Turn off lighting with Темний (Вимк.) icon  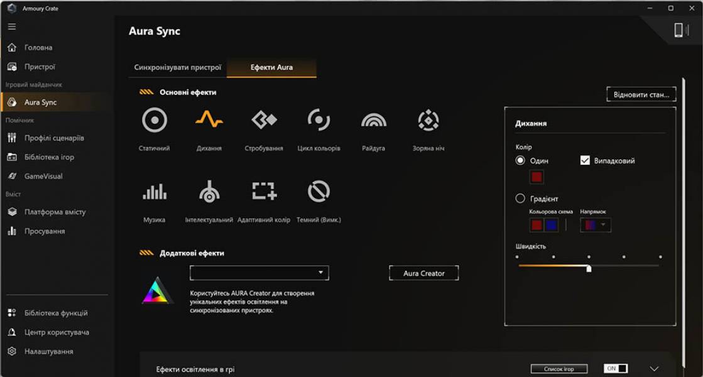tap(319, 192)
